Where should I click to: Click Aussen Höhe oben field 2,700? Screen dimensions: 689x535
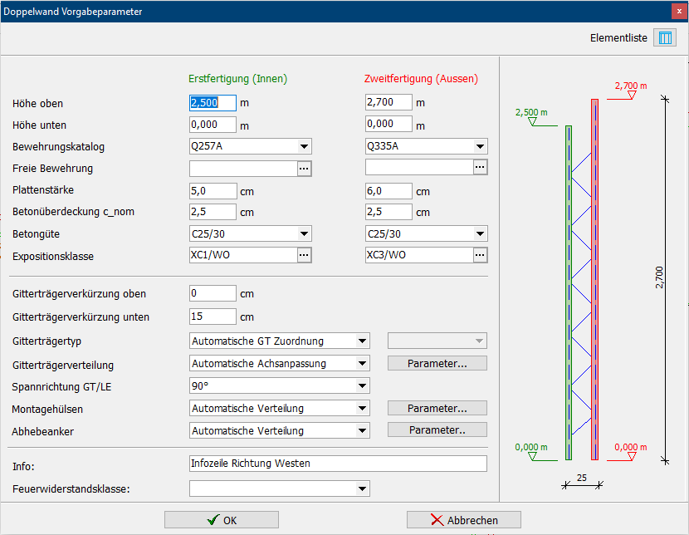[x=388, y=103]
